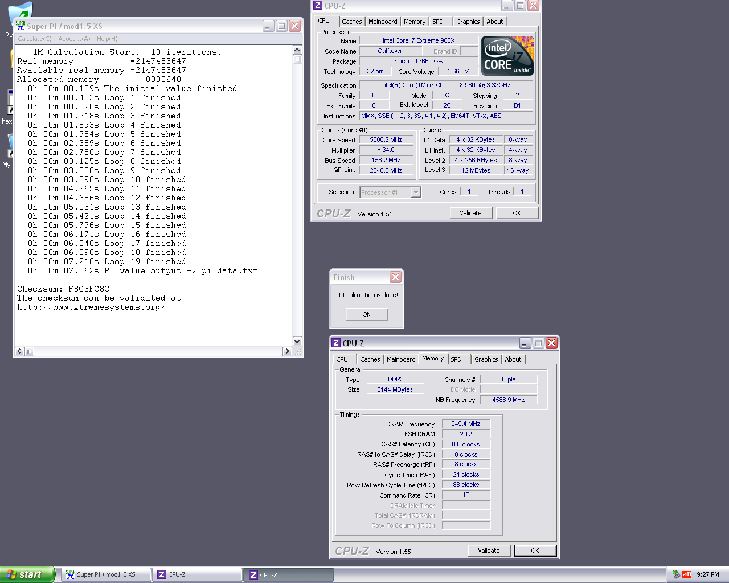Open About tab in top CPU-Z
Screen dimensions: 729x583
point(495,22)
